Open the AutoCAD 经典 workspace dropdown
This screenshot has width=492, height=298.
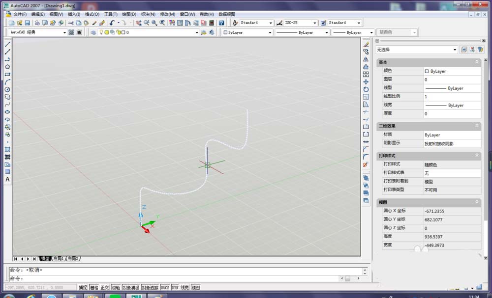point(64,32)
